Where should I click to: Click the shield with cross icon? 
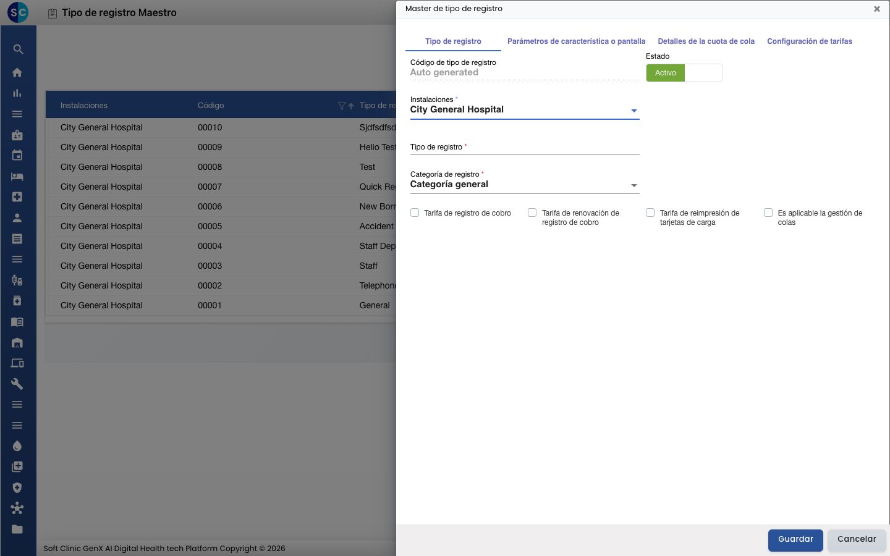pyautogui.click(x=17, y=487)
